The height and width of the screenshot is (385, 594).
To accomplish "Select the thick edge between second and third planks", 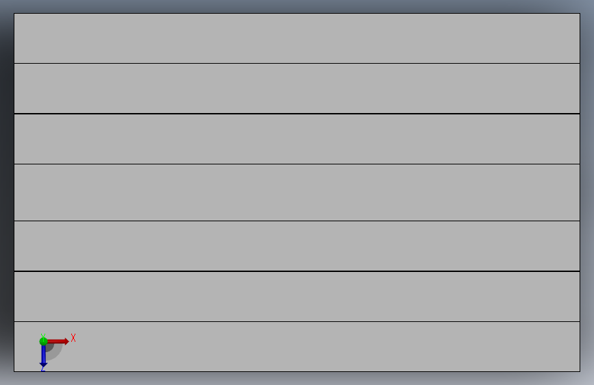I will tap(297, 113).
